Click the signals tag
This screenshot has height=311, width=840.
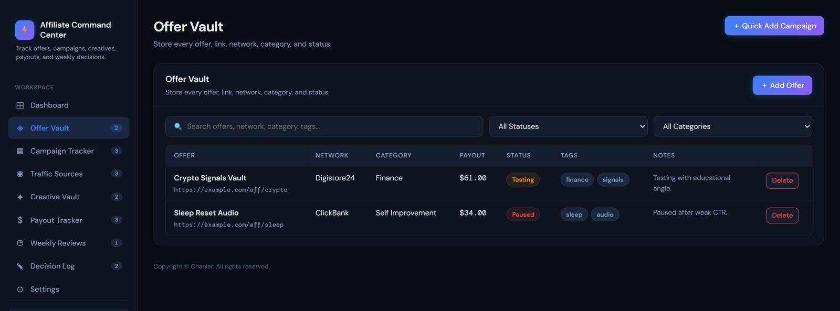pyautogui.click(x=613, y=180)
